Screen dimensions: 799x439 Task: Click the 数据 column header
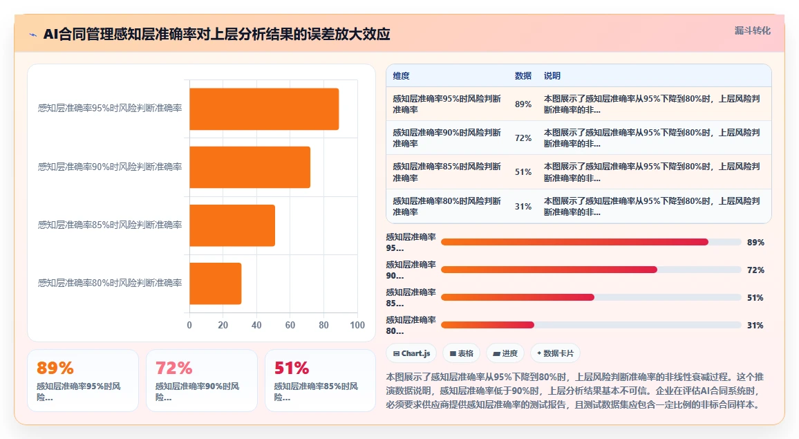pos(523,76)
